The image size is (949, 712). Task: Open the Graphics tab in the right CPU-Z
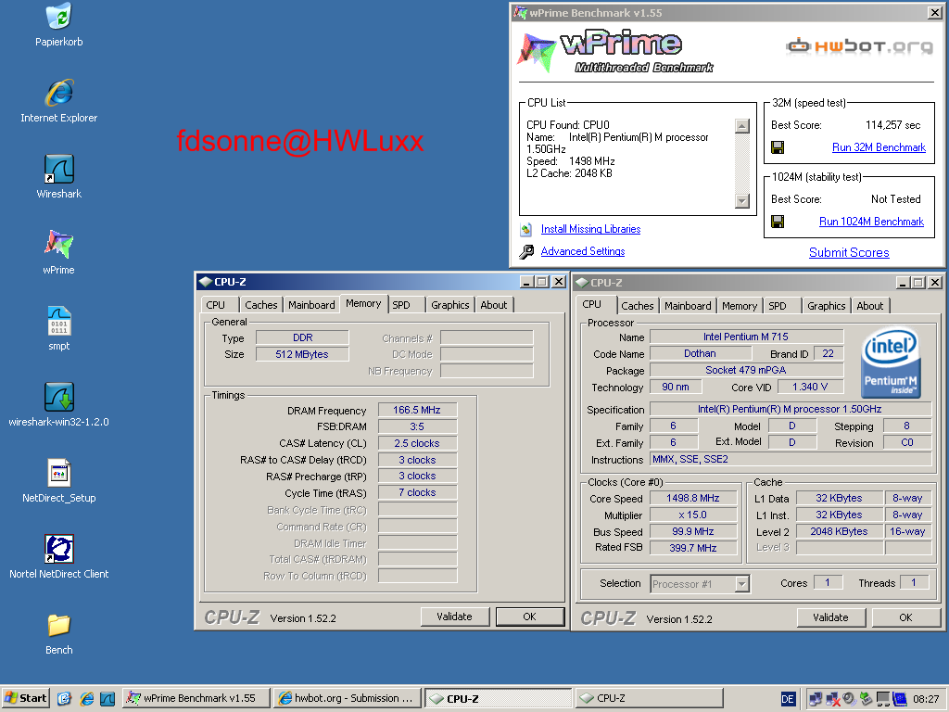826,306
